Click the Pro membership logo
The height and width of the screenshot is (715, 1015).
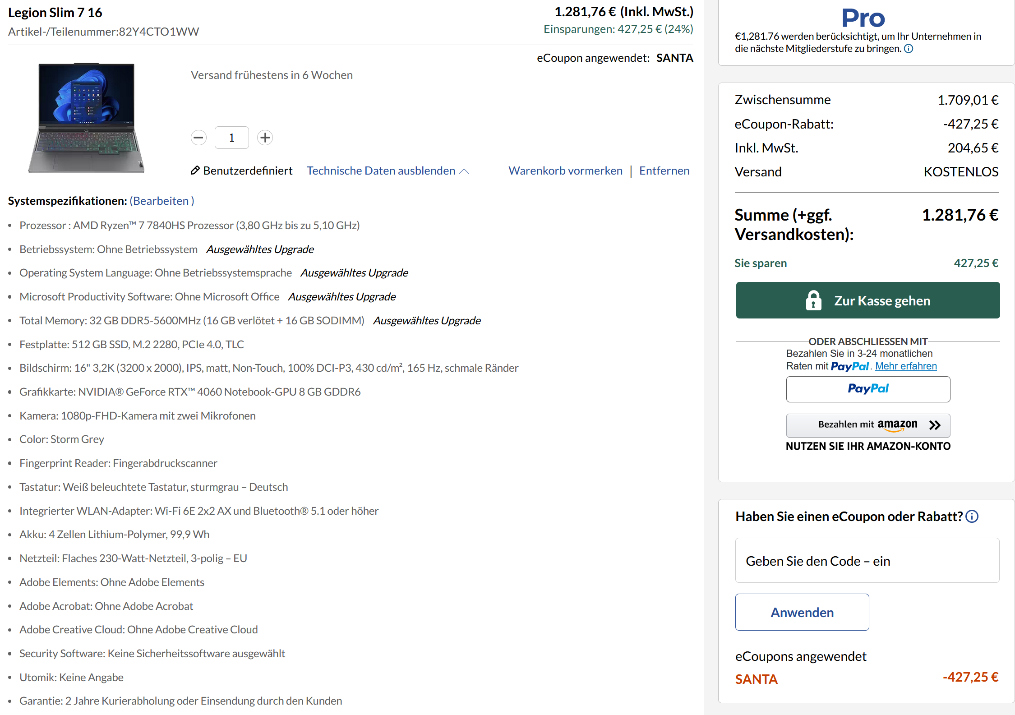pos(863,18)
